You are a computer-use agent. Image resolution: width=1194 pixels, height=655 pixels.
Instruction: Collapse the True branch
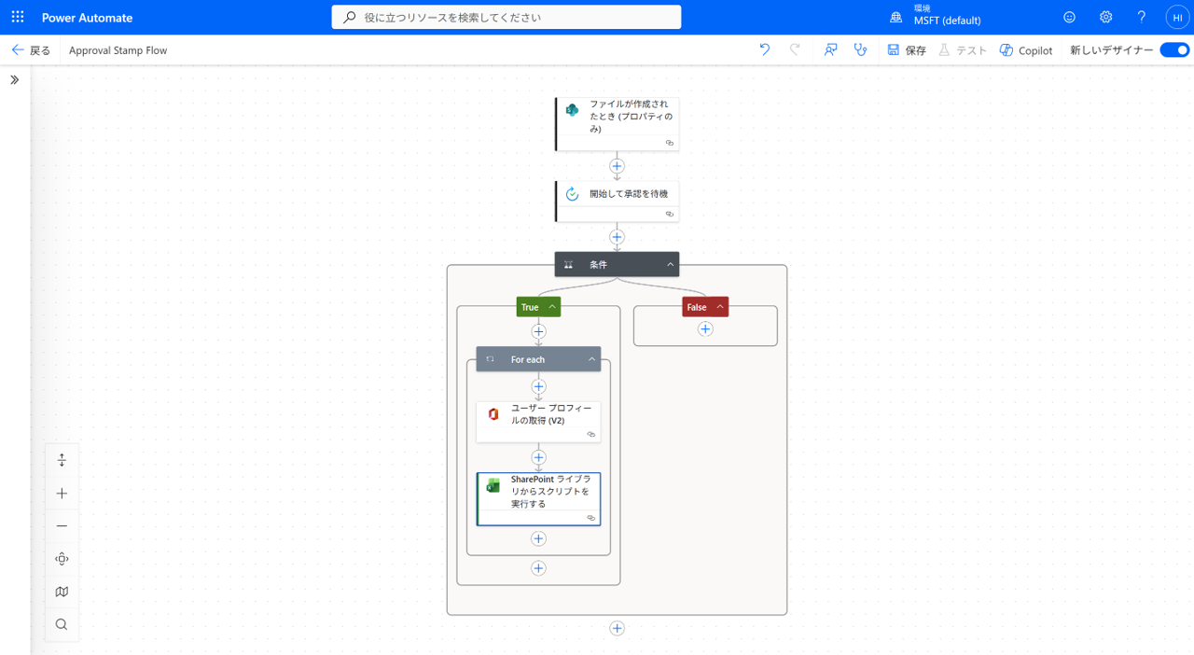tap(552, 307)
